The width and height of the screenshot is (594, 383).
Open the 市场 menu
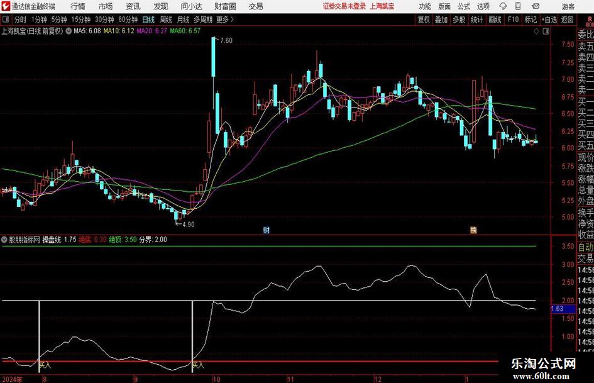[106, 6]
